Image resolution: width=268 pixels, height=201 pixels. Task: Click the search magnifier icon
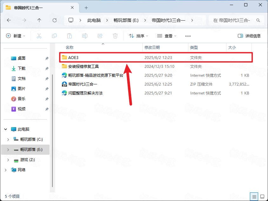[258, 21]
